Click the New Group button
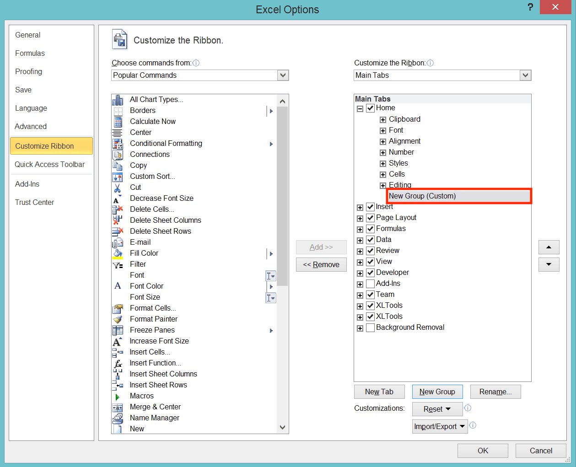 [x=437, y=392]
